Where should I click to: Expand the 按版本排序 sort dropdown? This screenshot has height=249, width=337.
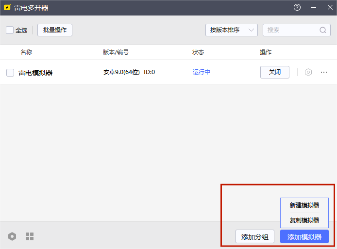point(232,30)
